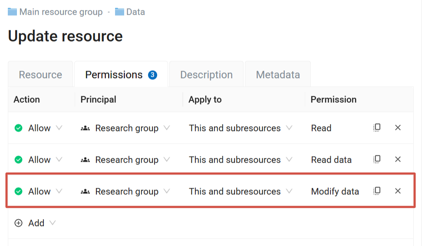
Task: Open Action dropdown in the Read row
Action: pos(59,128)
